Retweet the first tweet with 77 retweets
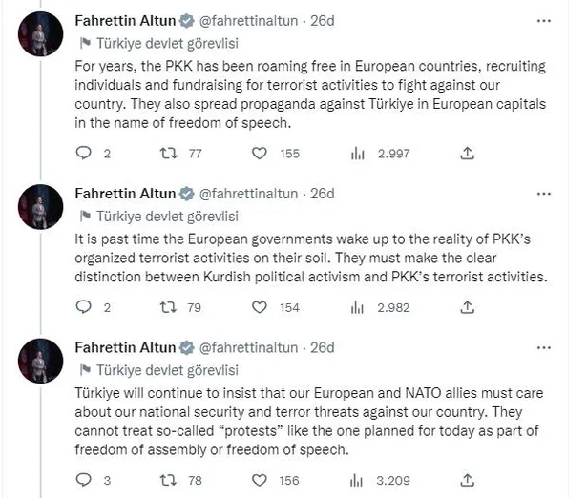The image size is (588, 498). pos(169,153)
